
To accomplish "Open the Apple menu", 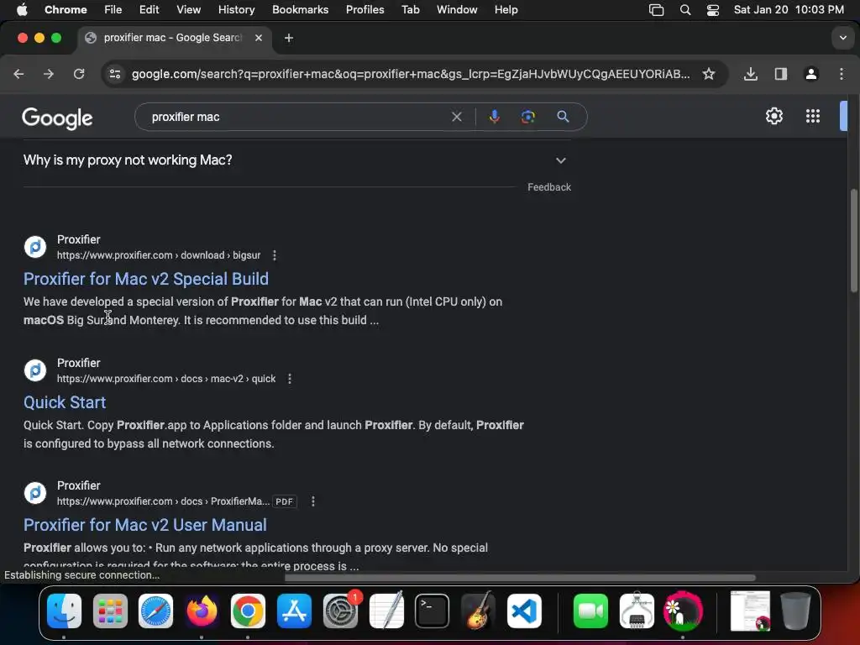I will [x=22, y=10].
